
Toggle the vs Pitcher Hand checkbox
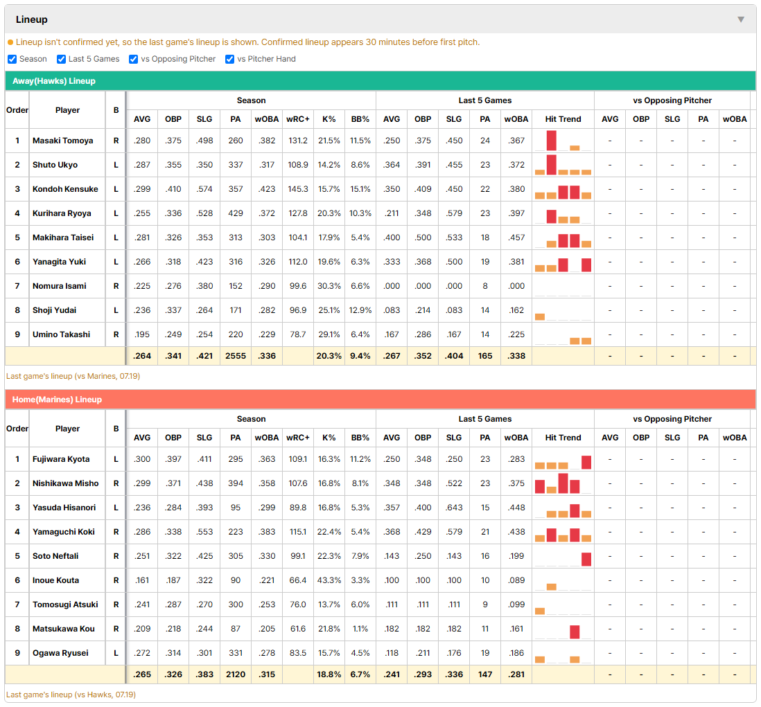click(229, 59)
